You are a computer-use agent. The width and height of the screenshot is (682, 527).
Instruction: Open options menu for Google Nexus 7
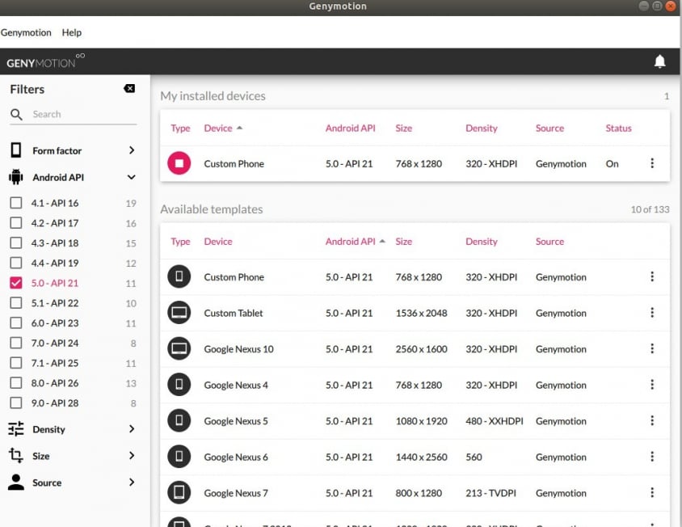[x=651, y=492]
